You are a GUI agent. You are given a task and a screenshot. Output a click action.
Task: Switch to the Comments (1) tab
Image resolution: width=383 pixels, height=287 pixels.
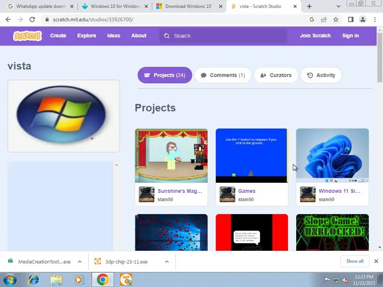(223, 75)
